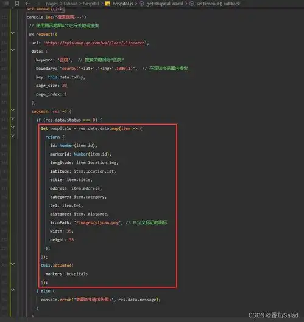
Task: Click the console.error line
Action: coord(101,300)
